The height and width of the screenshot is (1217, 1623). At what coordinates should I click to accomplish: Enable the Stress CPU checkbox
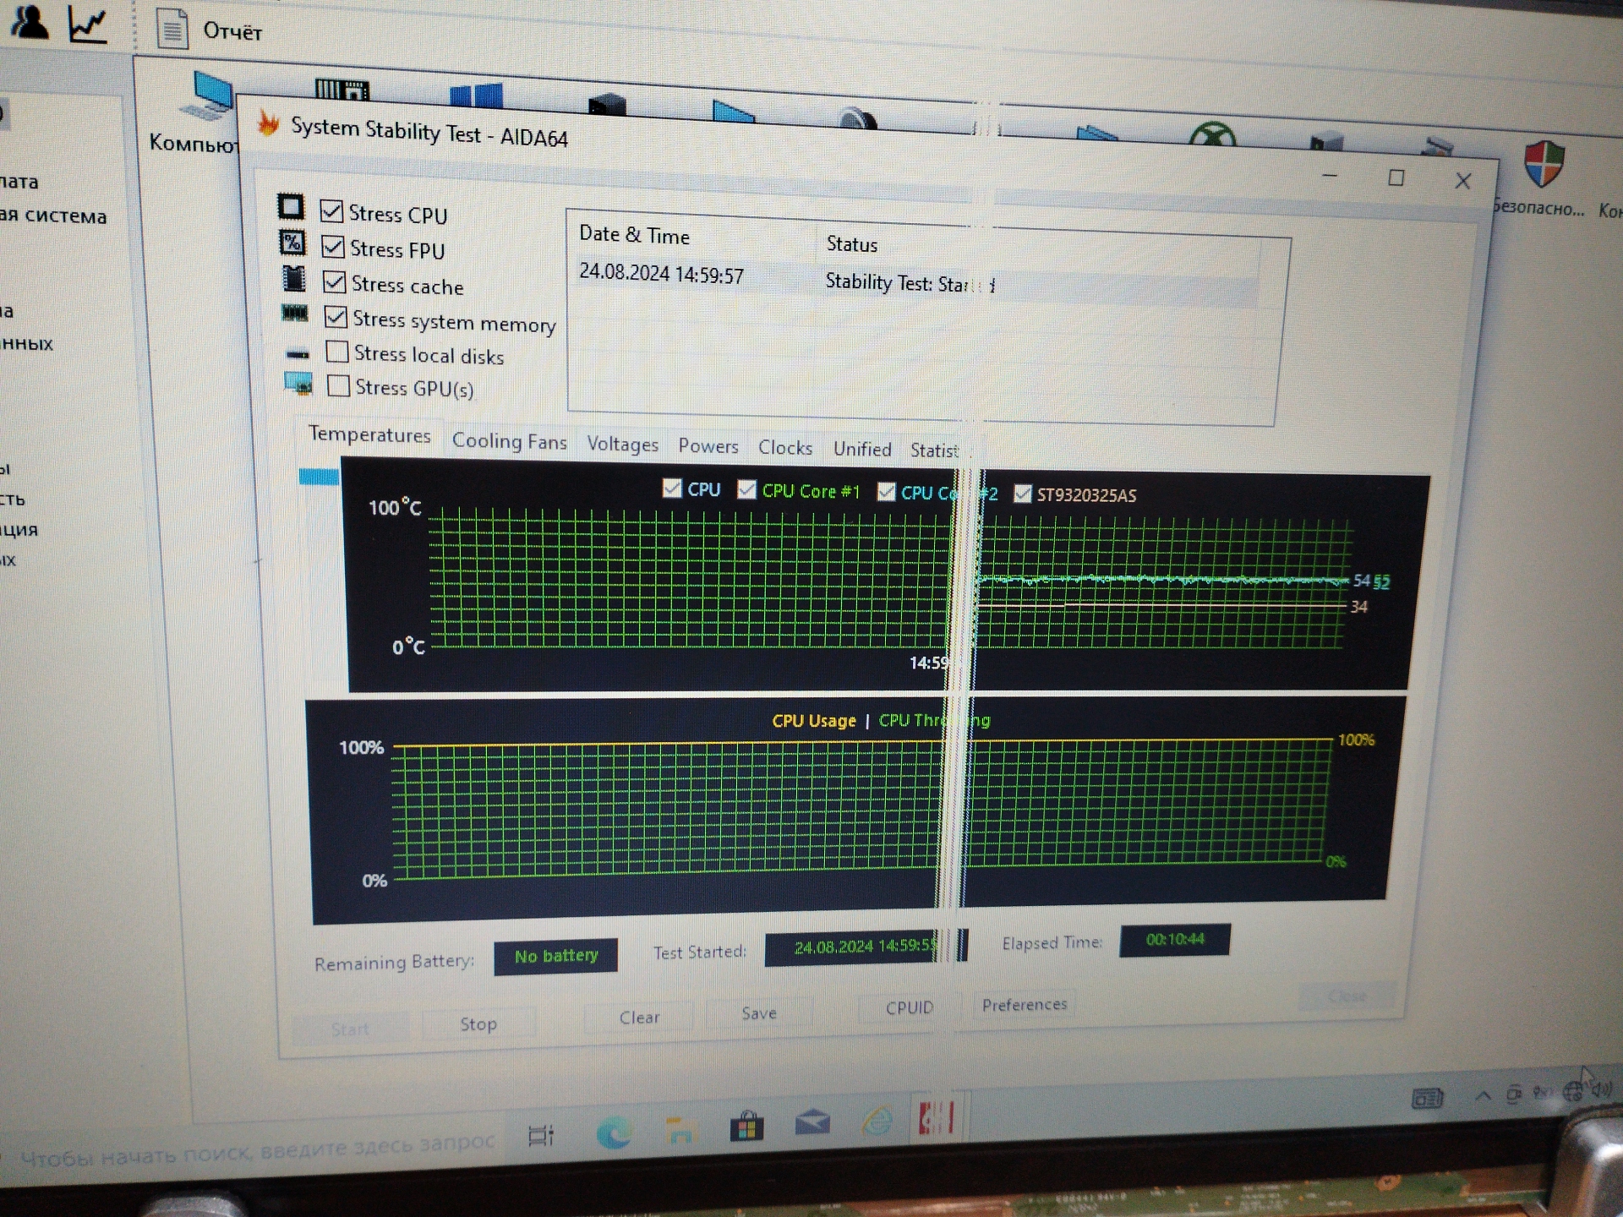331,210
